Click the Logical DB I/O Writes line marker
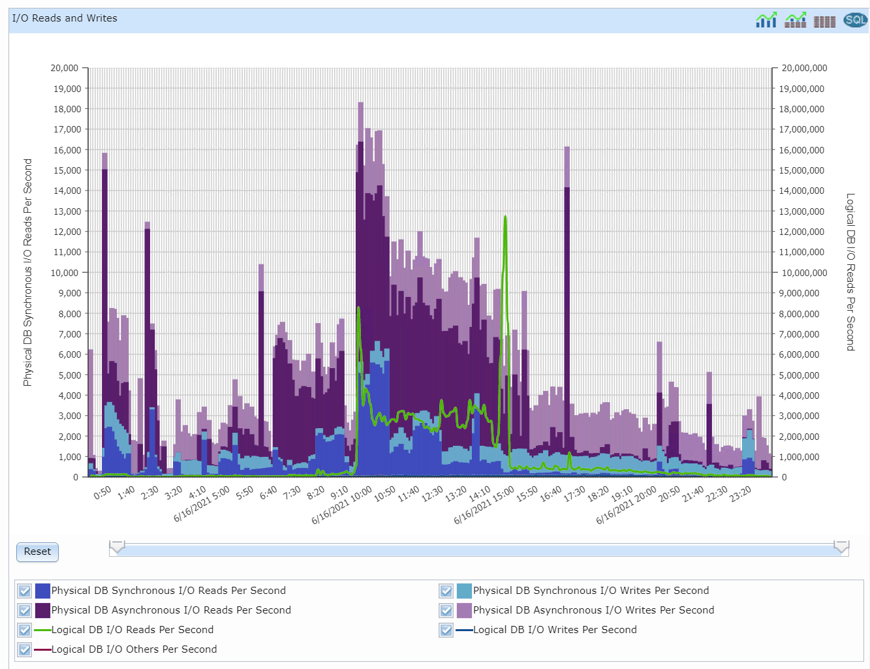The width and height of the screenshot is (870, 669). tap(464, 630)
